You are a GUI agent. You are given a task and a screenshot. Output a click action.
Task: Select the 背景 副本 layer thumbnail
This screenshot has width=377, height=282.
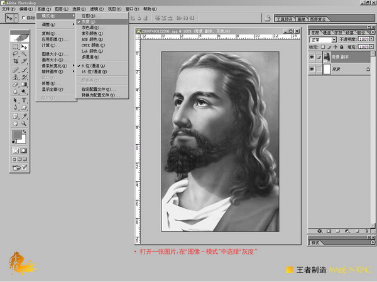(x=326, y=57)
